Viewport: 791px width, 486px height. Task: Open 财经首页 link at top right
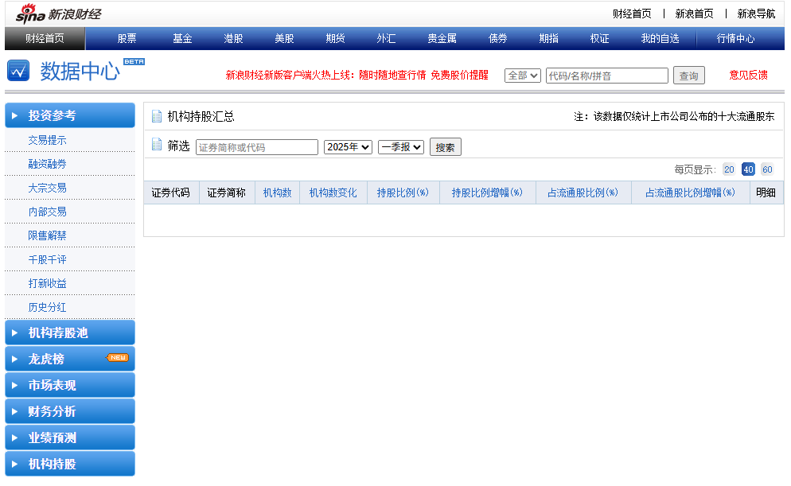(632, 14)
